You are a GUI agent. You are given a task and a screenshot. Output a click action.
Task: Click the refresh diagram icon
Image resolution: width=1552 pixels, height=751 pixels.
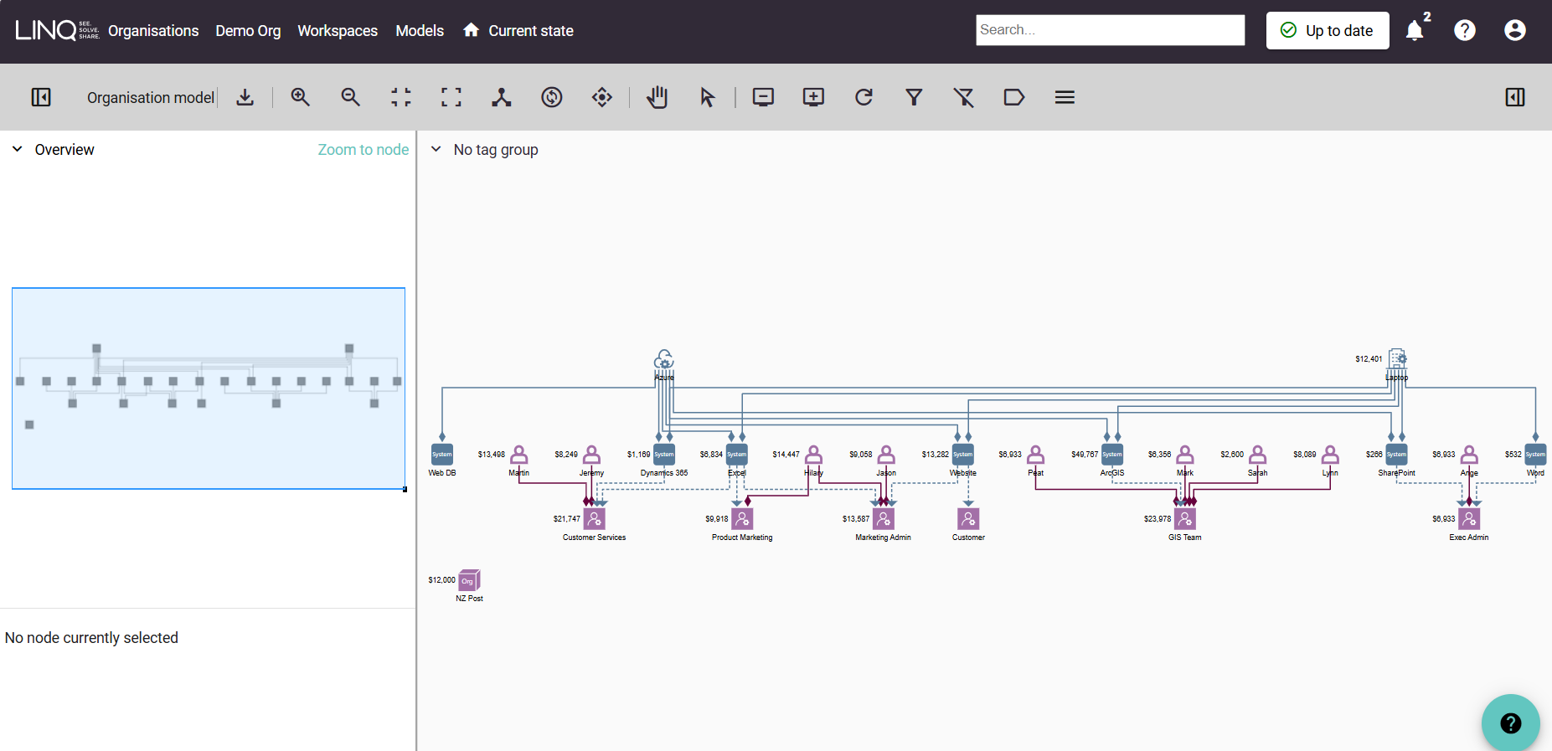tap(864, 97)
